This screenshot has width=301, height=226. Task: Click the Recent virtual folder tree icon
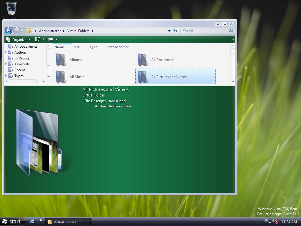[x=11, y=70]
